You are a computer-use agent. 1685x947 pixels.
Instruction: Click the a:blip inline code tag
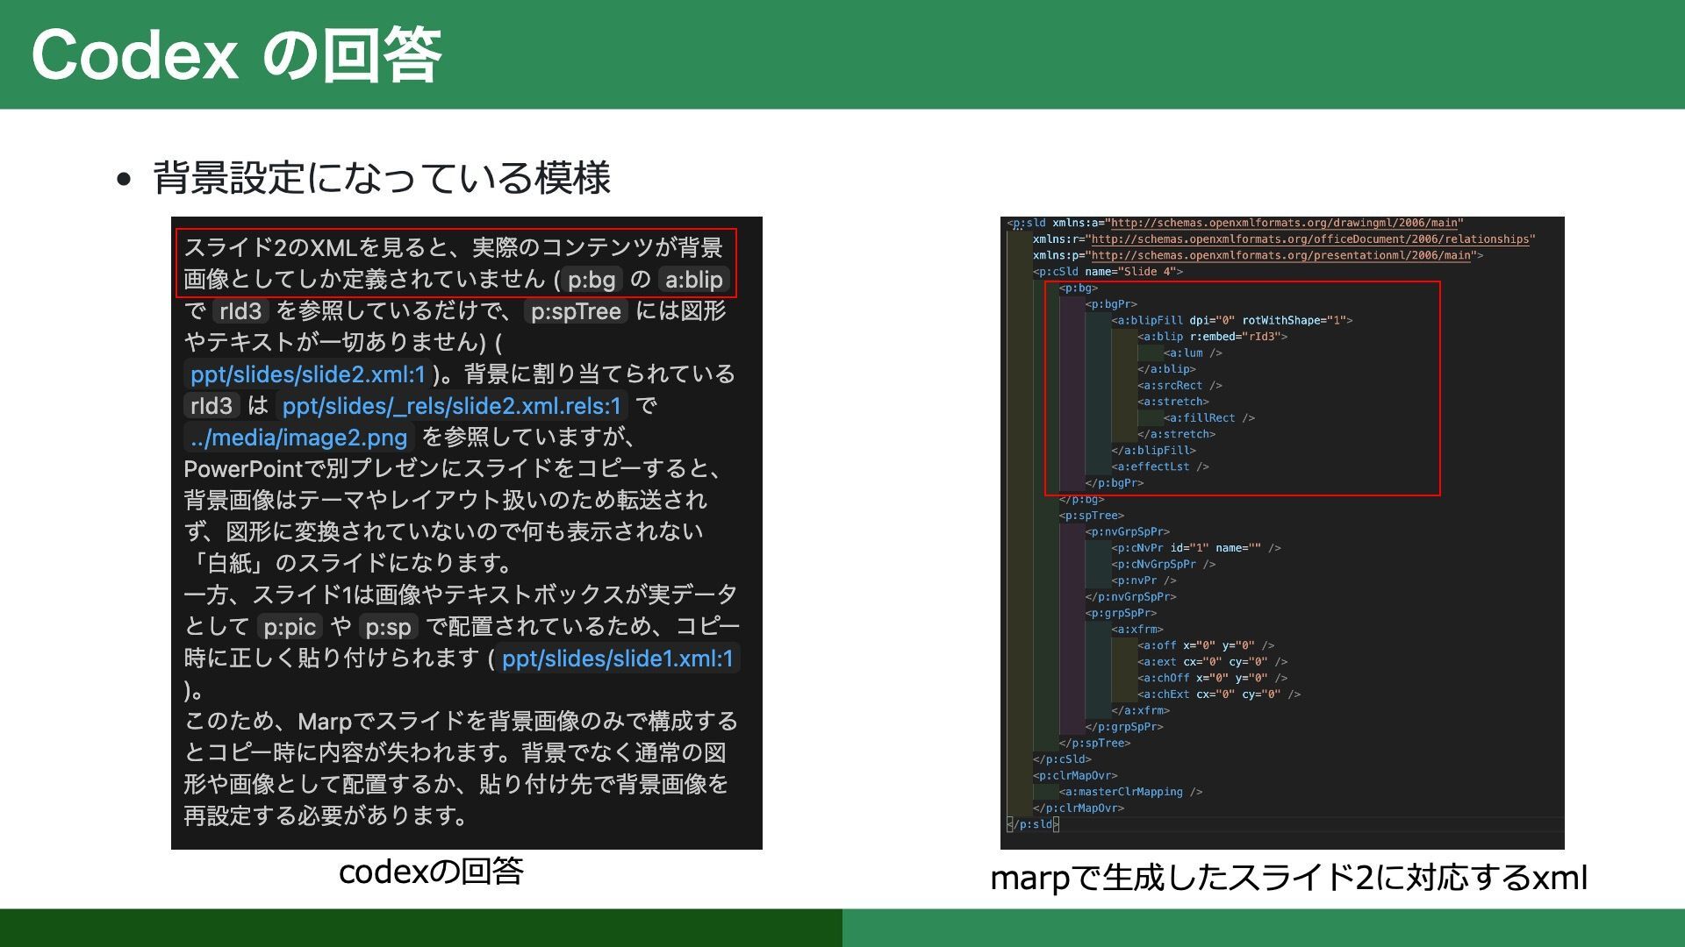click(x=693, y=280)
